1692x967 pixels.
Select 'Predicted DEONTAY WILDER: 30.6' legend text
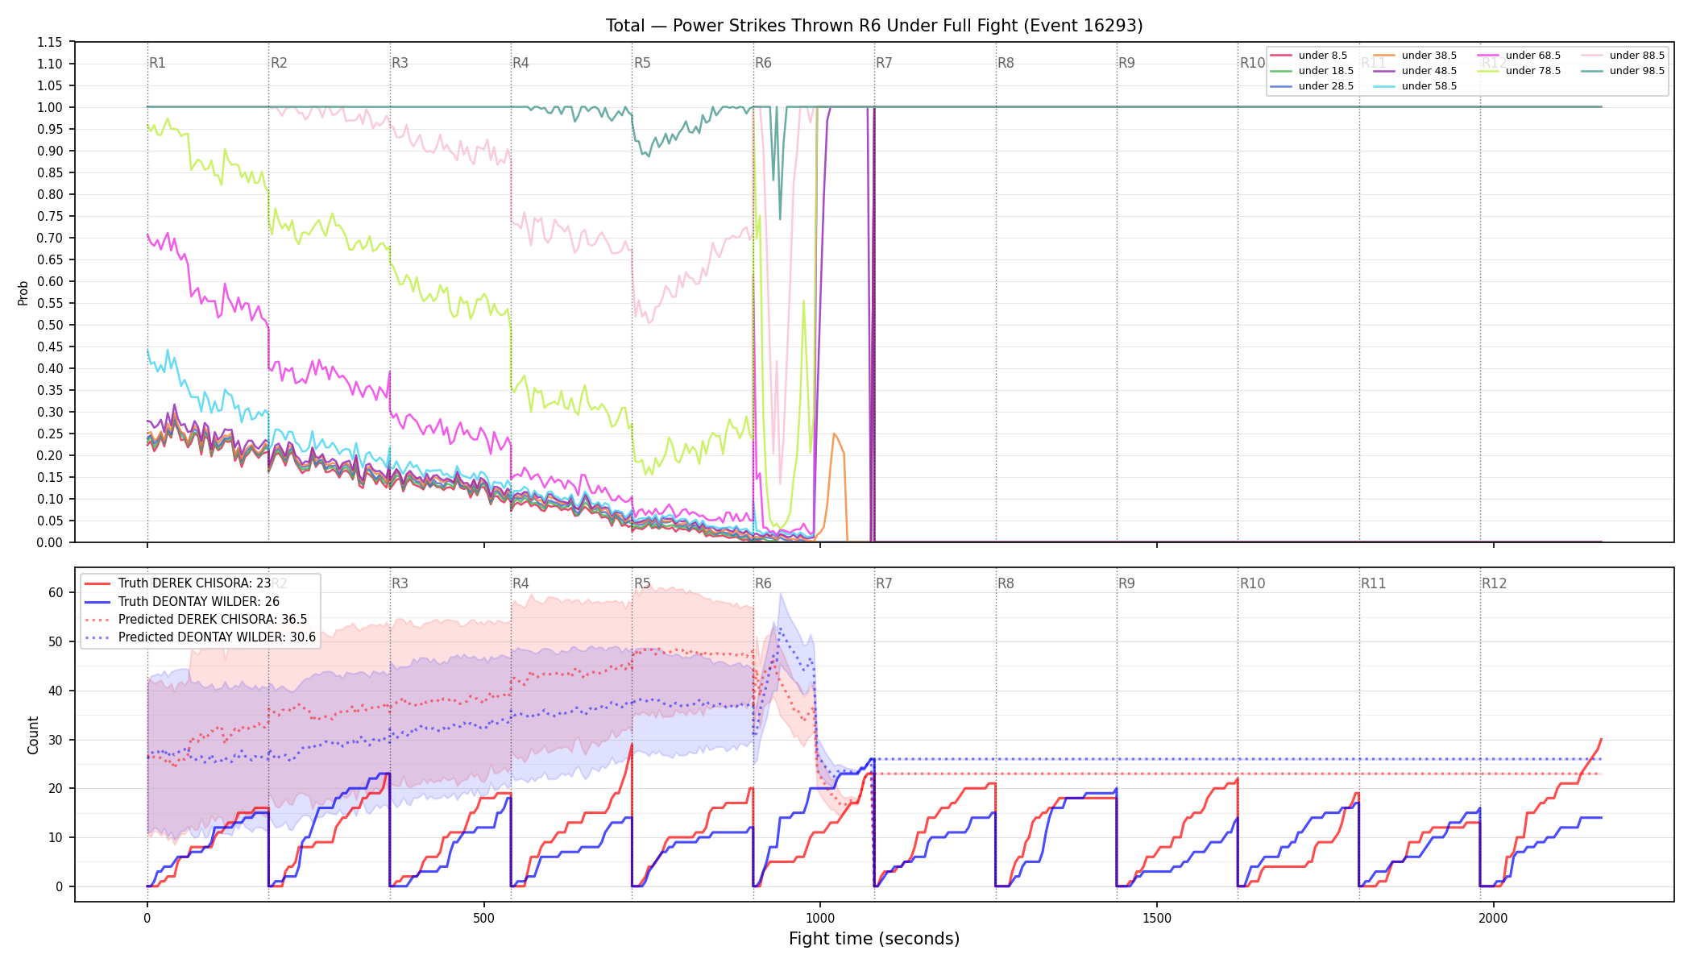(x=217, y=637)
